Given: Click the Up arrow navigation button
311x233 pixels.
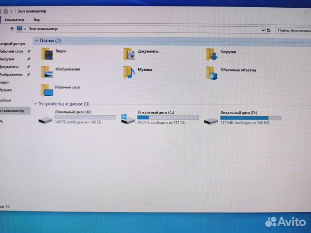Looking at the screenshot, I should click(12, 29).
